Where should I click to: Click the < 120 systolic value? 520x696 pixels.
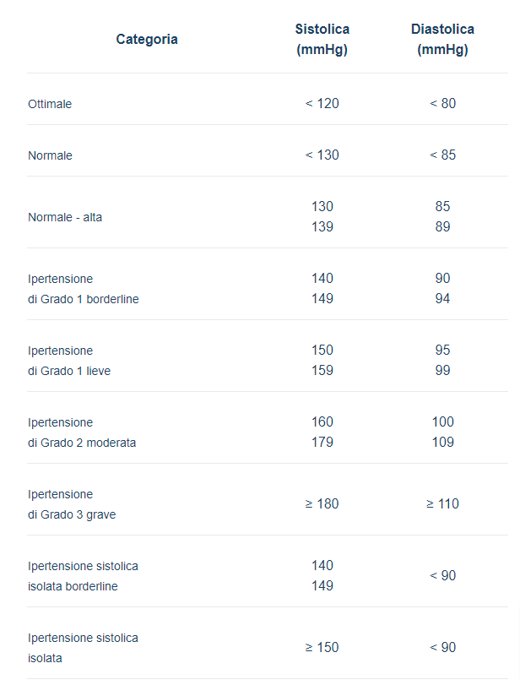pos(322,103)
